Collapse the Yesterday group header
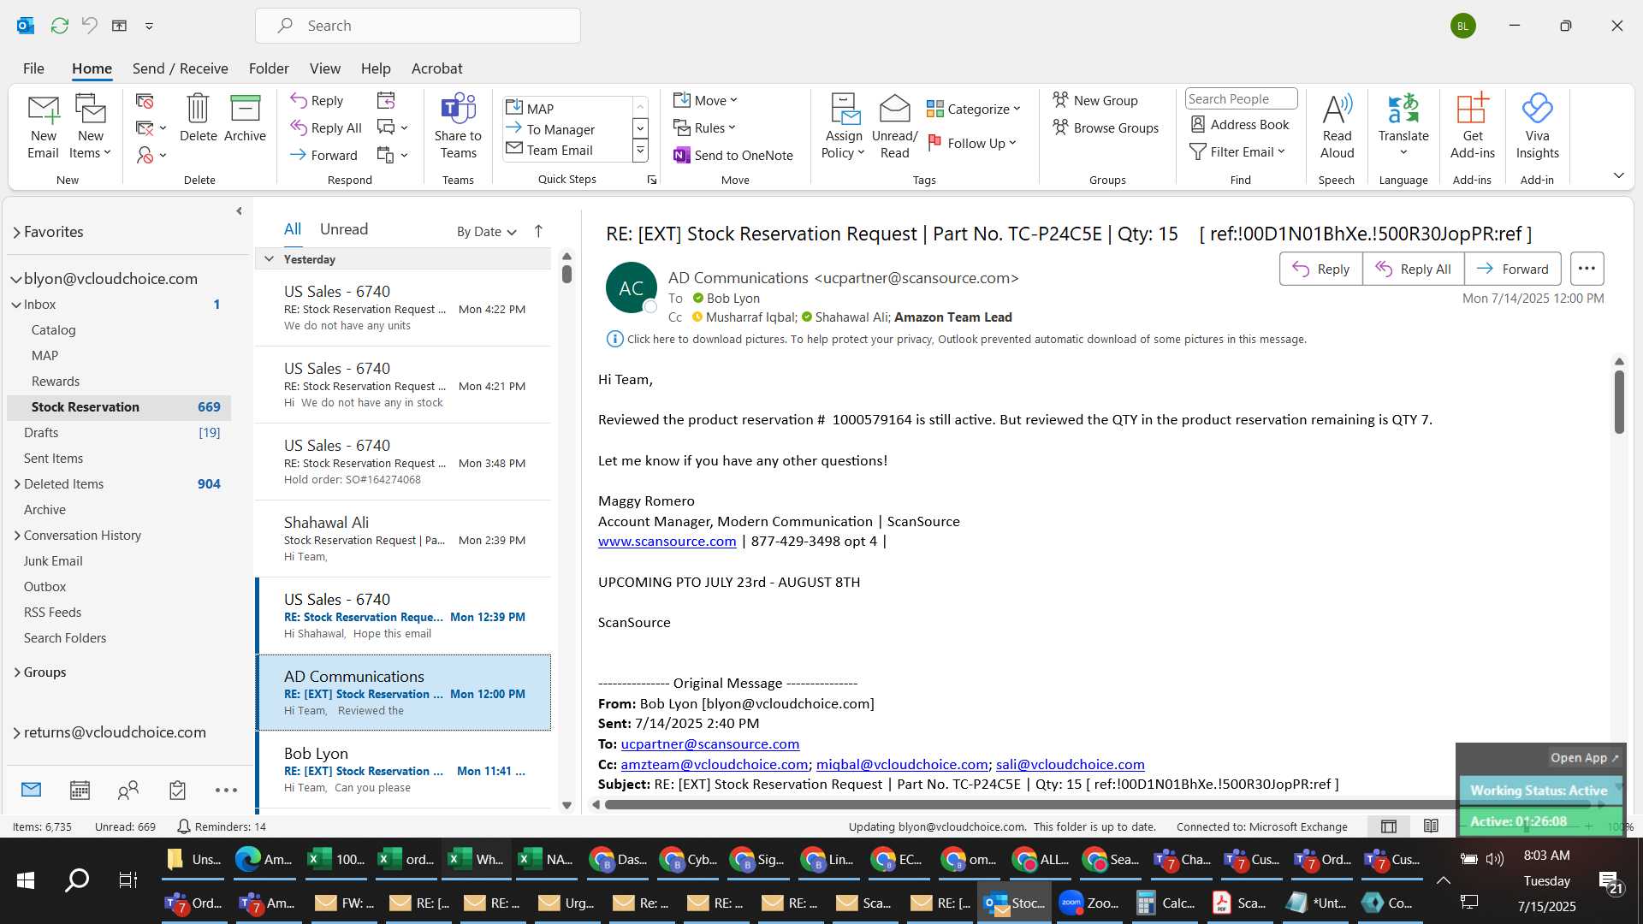The image size is (1643, 924). pyautogui.click(x=269, y=259)
